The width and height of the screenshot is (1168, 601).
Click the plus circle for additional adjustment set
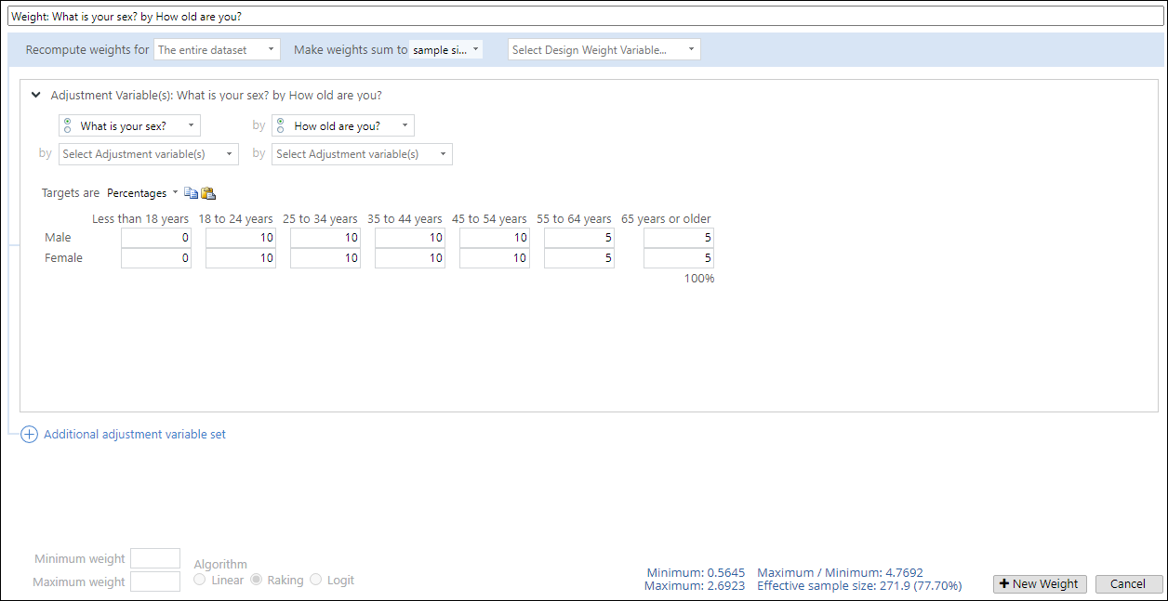[29, 434]
